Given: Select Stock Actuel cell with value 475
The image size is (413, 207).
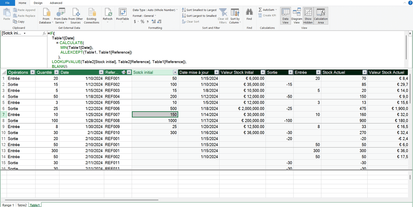Looking at the screenshot, I should click(344, 109).
